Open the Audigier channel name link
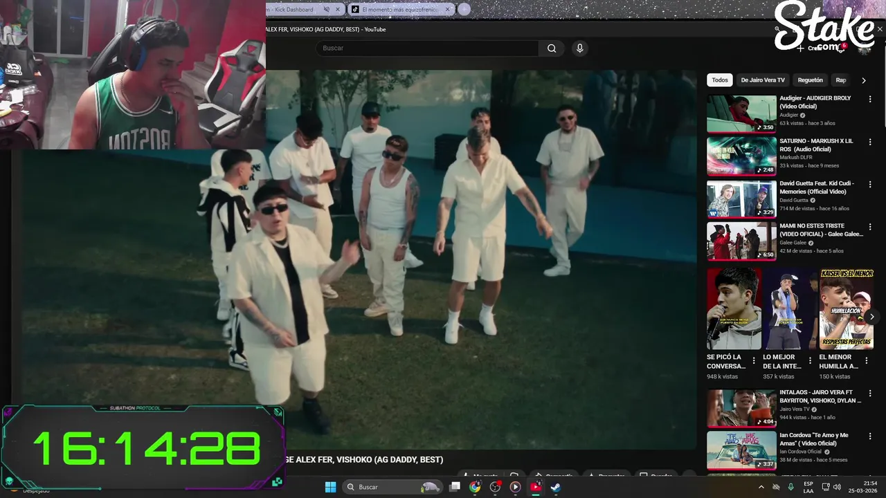 789,115
